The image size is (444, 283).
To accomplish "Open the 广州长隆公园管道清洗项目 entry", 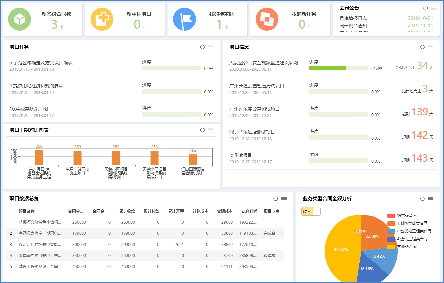I will point(257,86).
